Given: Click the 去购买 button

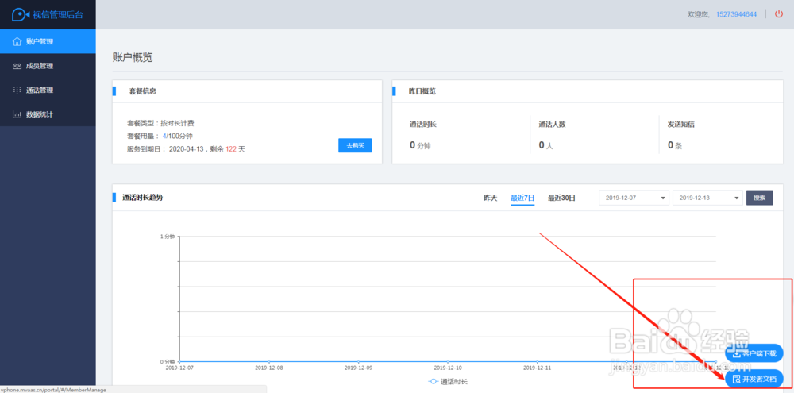Looking at the screenshot, I should [x=355, y=145].
